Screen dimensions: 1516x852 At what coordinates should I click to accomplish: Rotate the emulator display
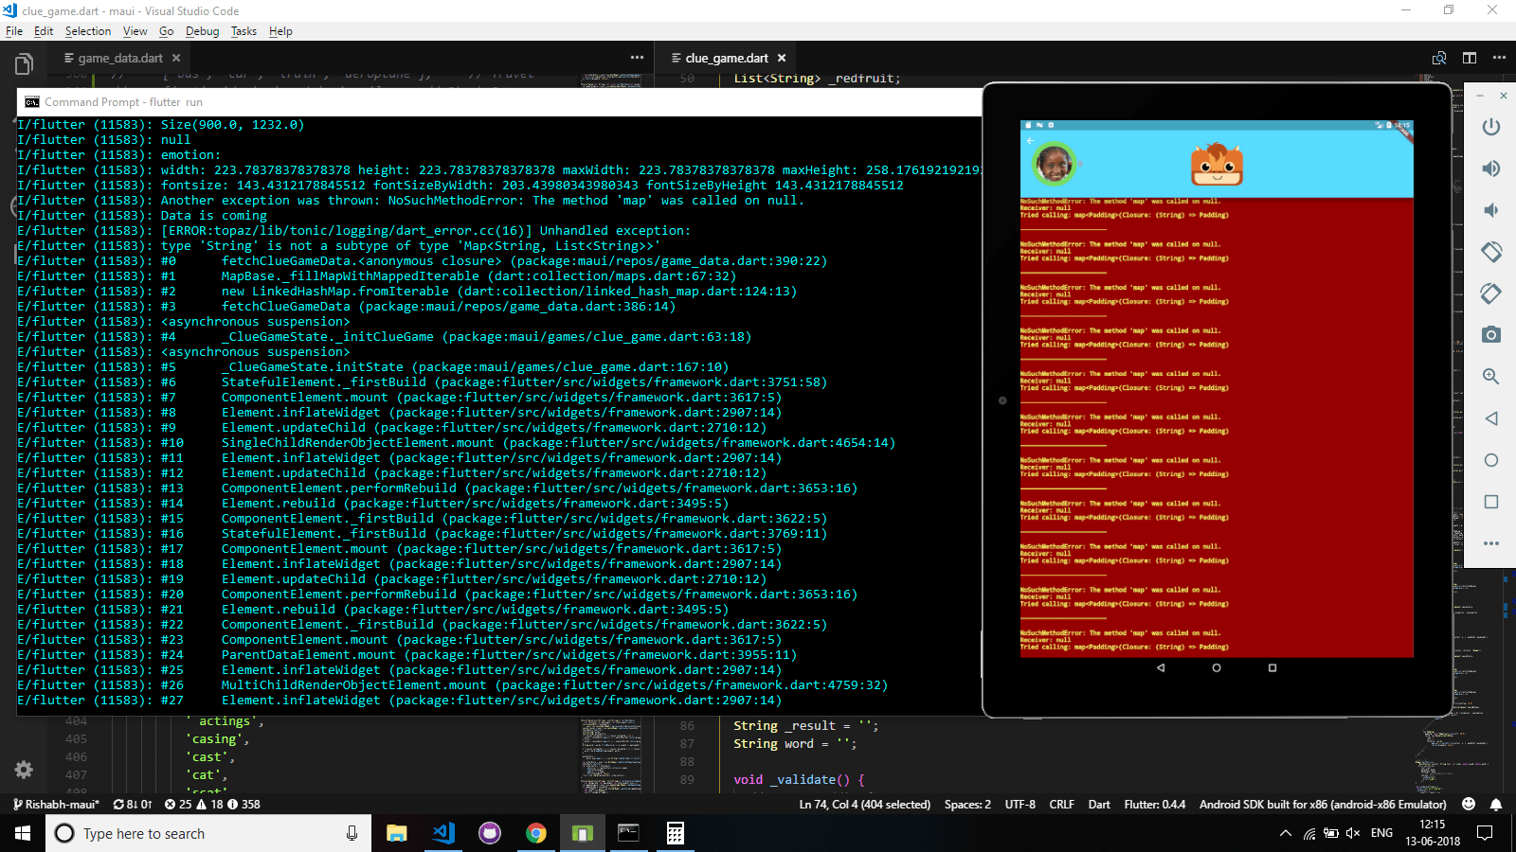(x=1490, y=252)
